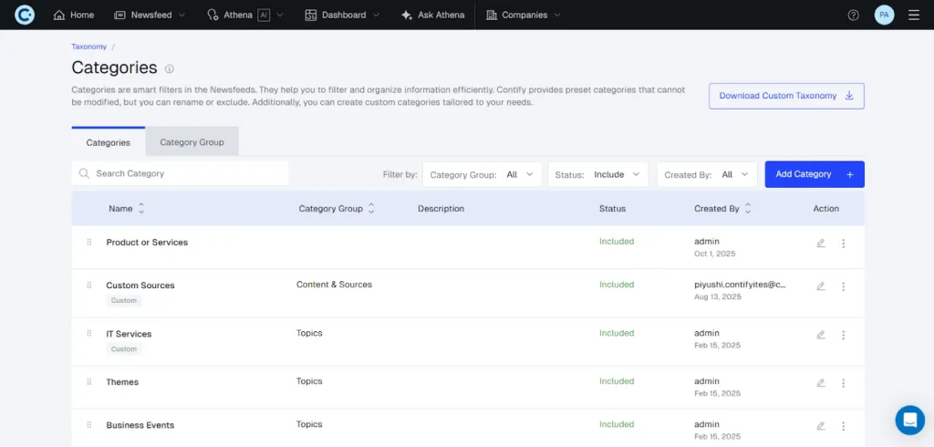The image size is (934, 447).
Task: Open more options for Custom Sources
Action: 843,286
